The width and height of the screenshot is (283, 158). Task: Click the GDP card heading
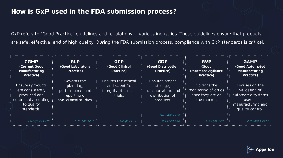(x=163, y=62)
